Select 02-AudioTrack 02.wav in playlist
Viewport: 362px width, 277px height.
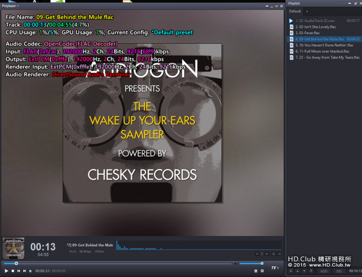[324, 20]
